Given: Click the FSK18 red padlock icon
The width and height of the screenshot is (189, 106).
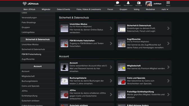Looking at the screenshot, I should coord(64,43).
